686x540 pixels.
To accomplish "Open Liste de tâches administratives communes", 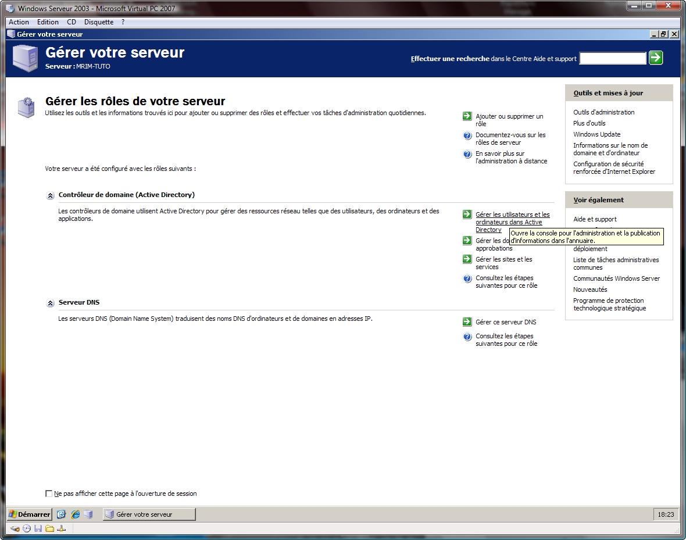I will [616, 263].
